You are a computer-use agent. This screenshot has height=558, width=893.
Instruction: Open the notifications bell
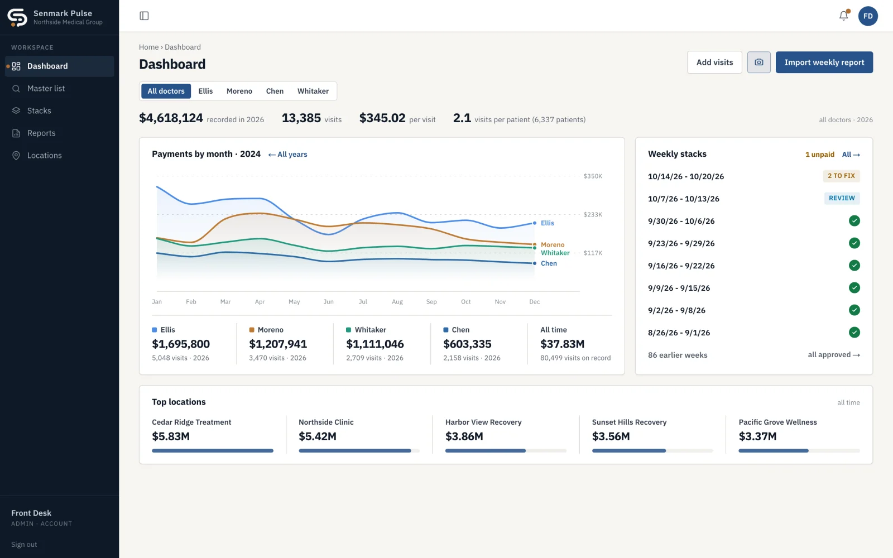[844, 16]
